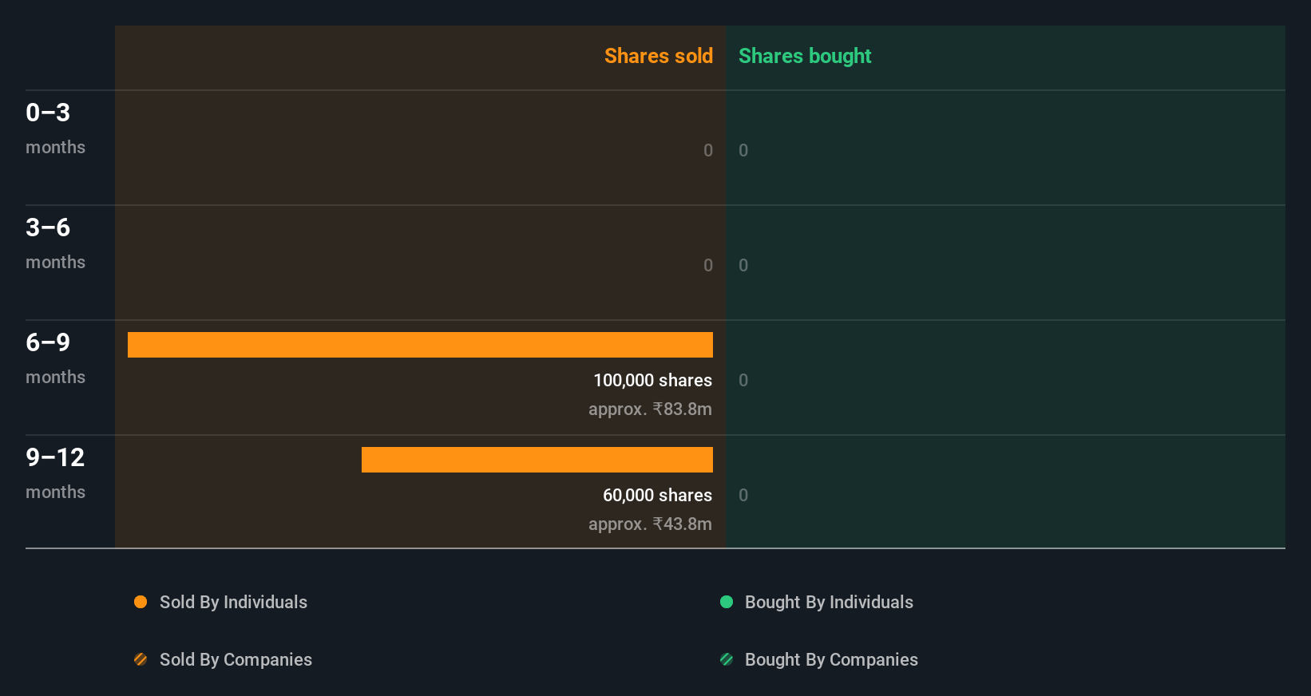Image resolution: width=1311 pixels, height=696 pixels.
Task: Click the 9–12 months row label
Action: click(x=55, y=473)
